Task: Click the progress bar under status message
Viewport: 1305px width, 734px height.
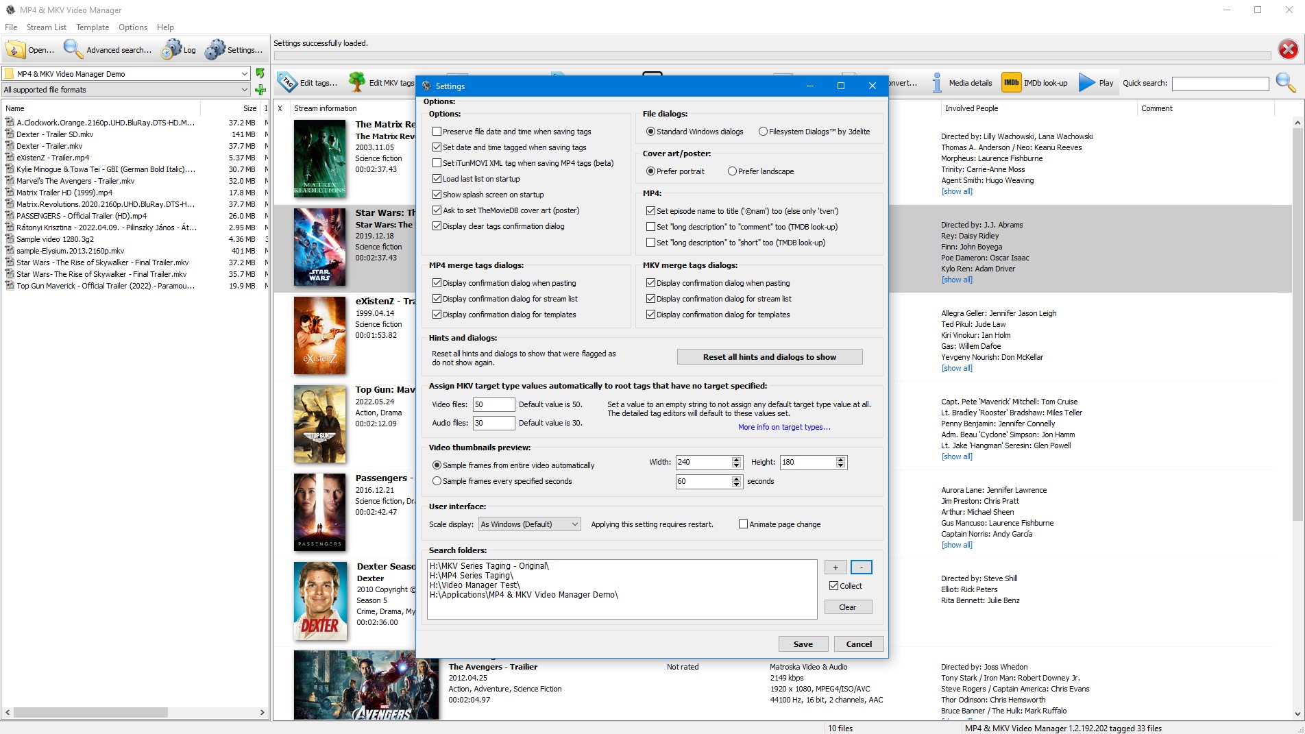Action: click(x=772, y=56)
